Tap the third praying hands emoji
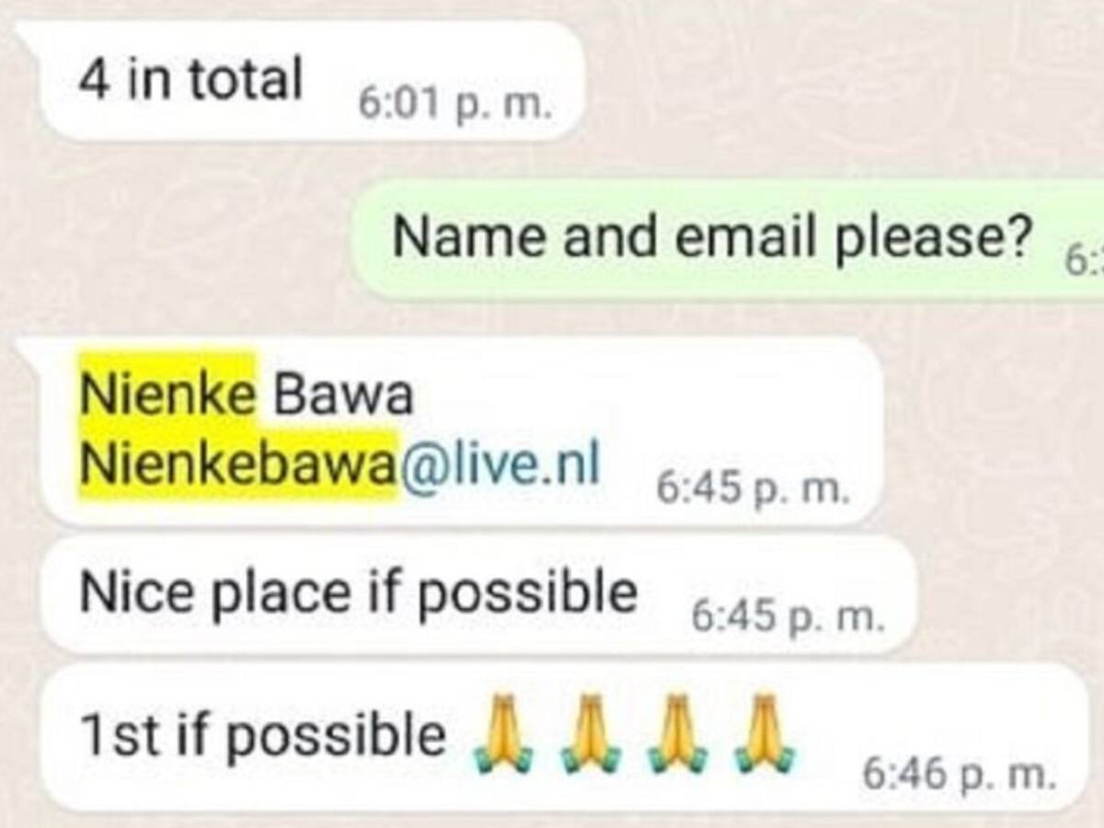Screen dimensions: 1104x828 [678, 733]
